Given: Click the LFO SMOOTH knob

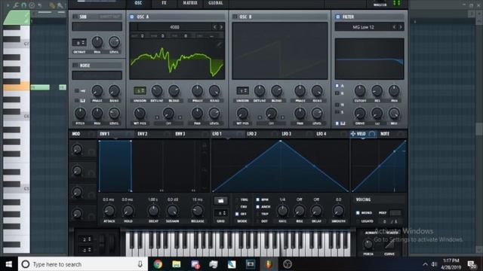Looking at the screenshot, I should pyautogui.click(x=338, y=211).
